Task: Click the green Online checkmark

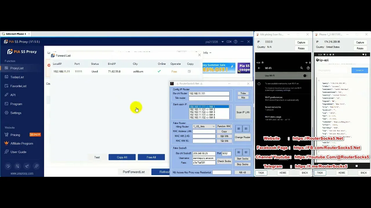Action: pos(159,71)
